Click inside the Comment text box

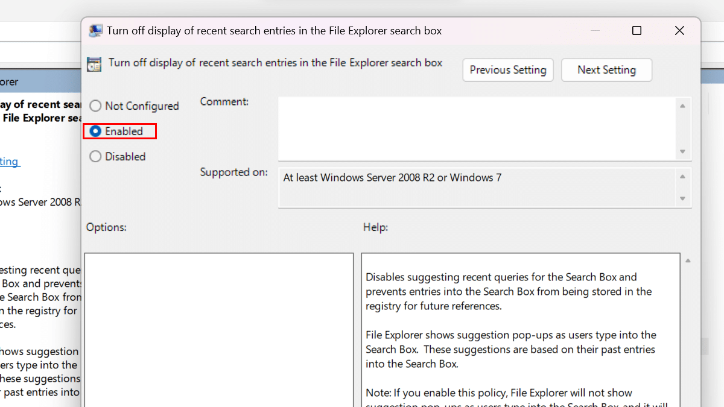[477, 128]
